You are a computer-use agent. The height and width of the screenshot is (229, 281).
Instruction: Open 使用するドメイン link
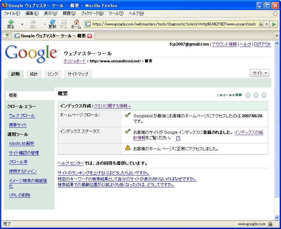coord(23,171)
